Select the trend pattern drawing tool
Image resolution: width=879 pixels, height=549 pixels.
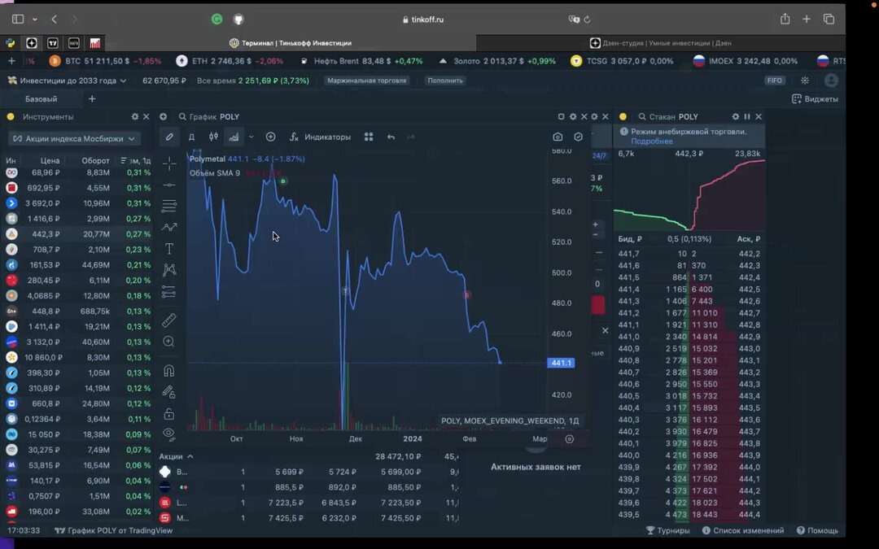click(x=168, y=228)
